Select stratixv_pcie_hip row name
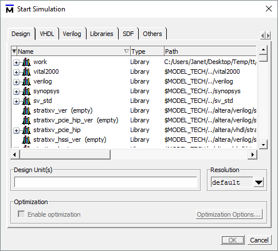This screenshot has height=251, width=278. (x=57, y=130)
